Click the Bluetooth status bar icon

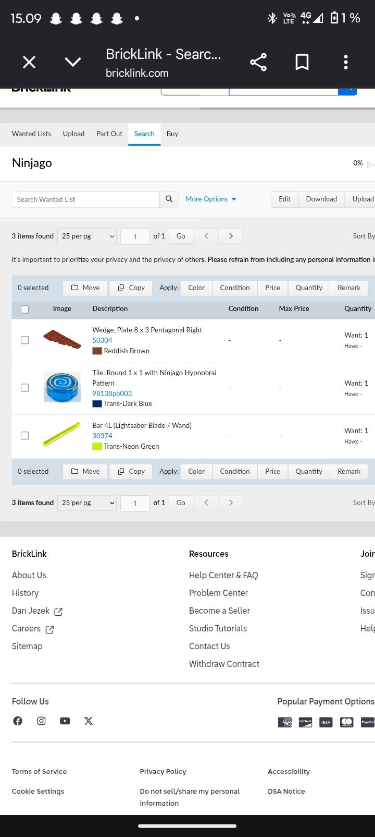click(x=272, y=18)
